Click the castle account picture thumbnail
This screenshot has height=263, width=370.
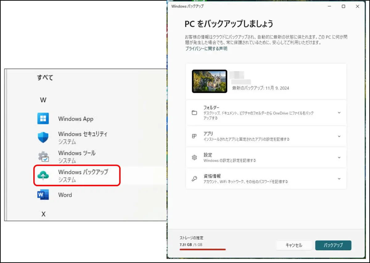tap(209, 81)
